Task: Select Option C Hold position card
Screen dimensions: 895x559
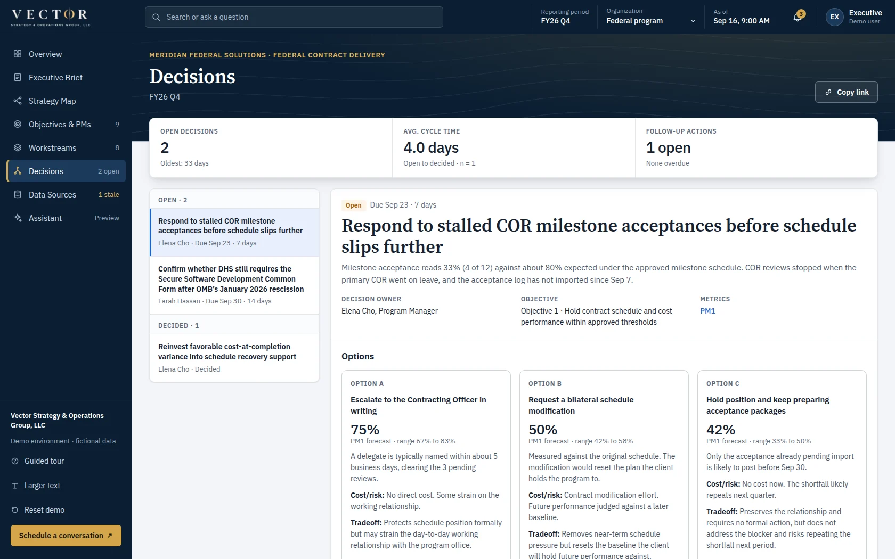Action: coord(782,464)
